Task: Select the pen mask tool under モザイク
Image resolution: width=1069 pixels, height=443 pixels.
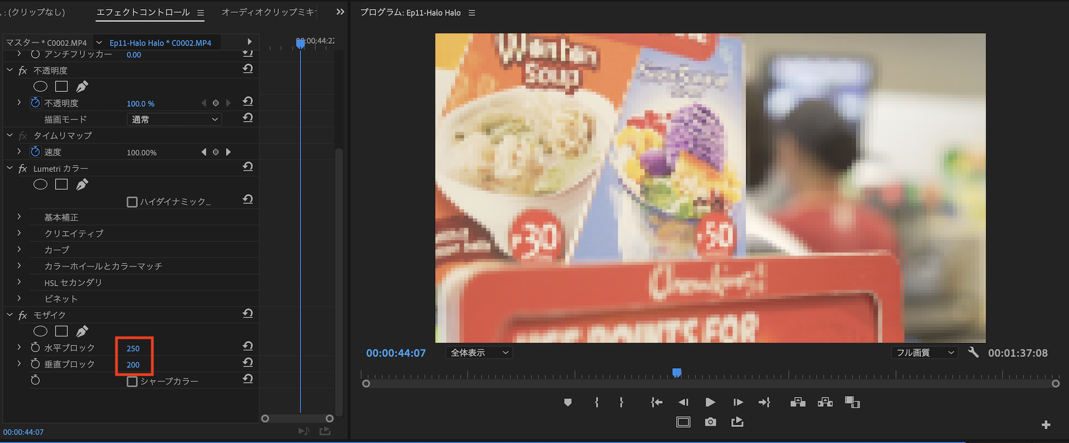Action: [82, 331]
